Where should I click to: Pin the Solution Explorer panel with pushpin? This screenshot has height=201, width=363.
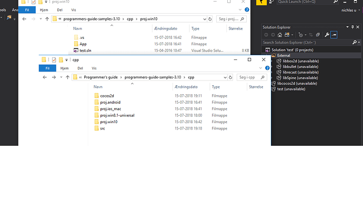(x=352, y=27)
